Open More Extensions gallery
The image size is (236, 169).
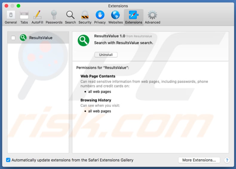(x=199, y=160)
